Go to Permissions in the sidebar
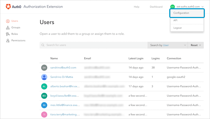Screen dimensions: 210x119 (18, 40)
